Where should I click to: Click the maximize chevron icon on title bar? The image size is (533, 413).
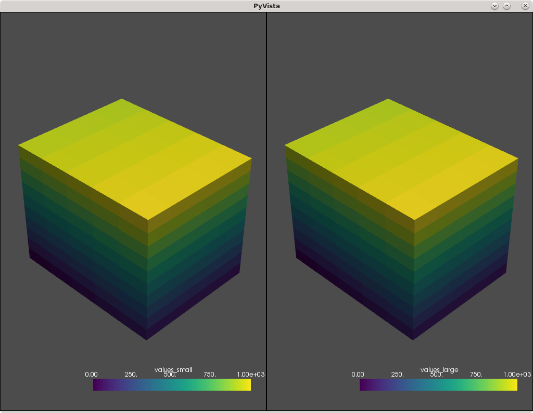pos(506,6)
